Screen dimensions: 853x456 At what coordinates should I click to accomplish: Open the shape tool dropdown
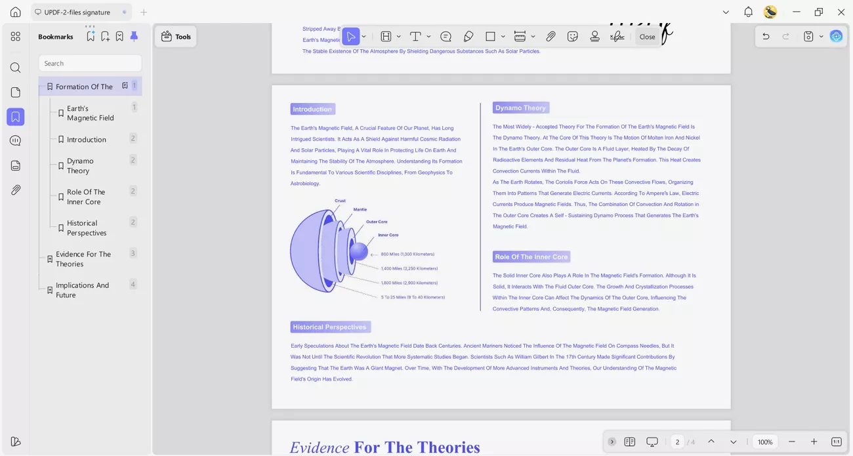503,36
